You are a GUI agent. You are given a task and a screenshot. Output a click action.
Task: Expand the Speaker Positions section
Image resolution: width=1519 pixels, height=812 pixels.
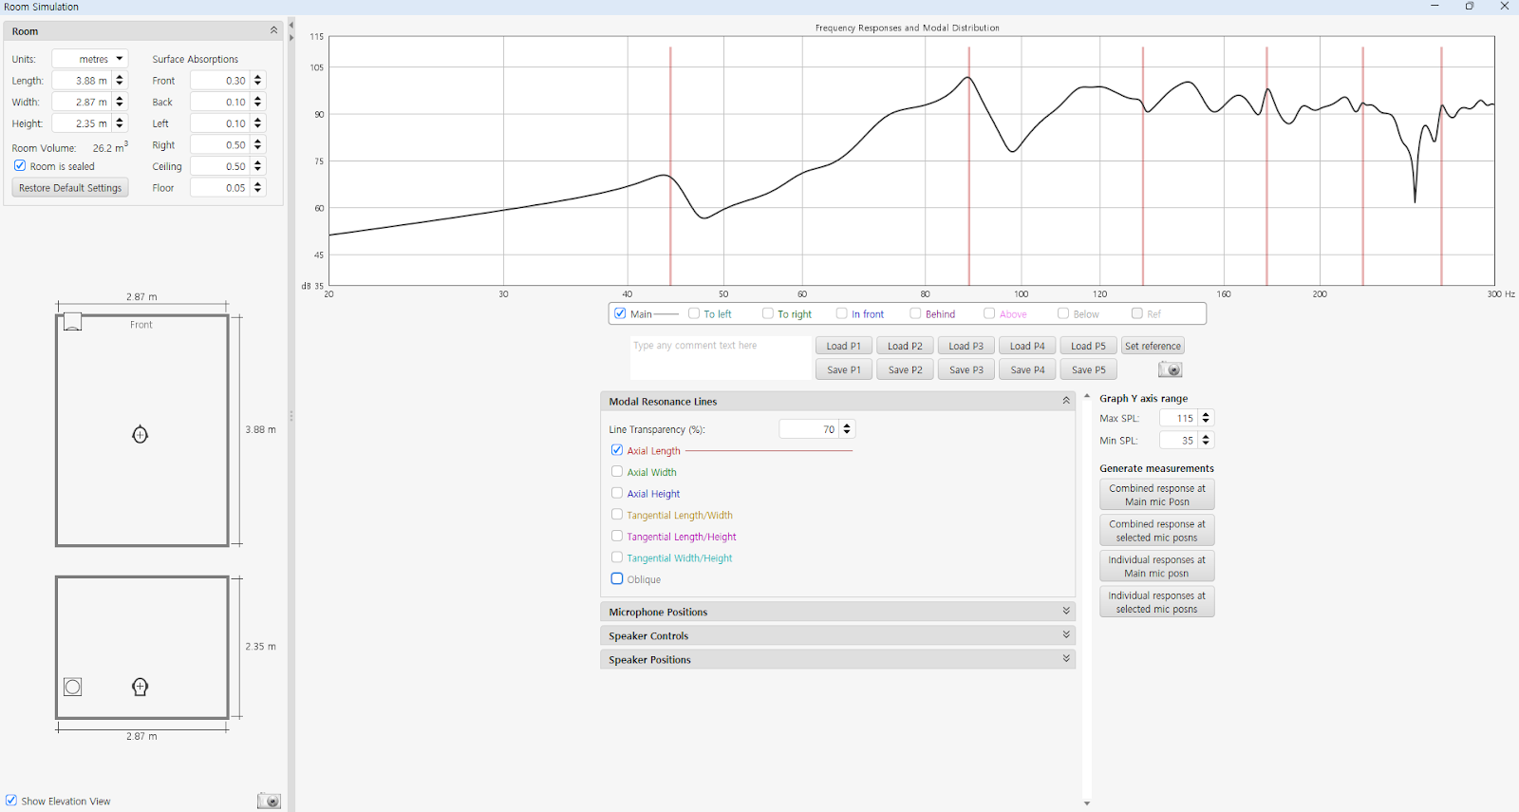pos(1065,659)
